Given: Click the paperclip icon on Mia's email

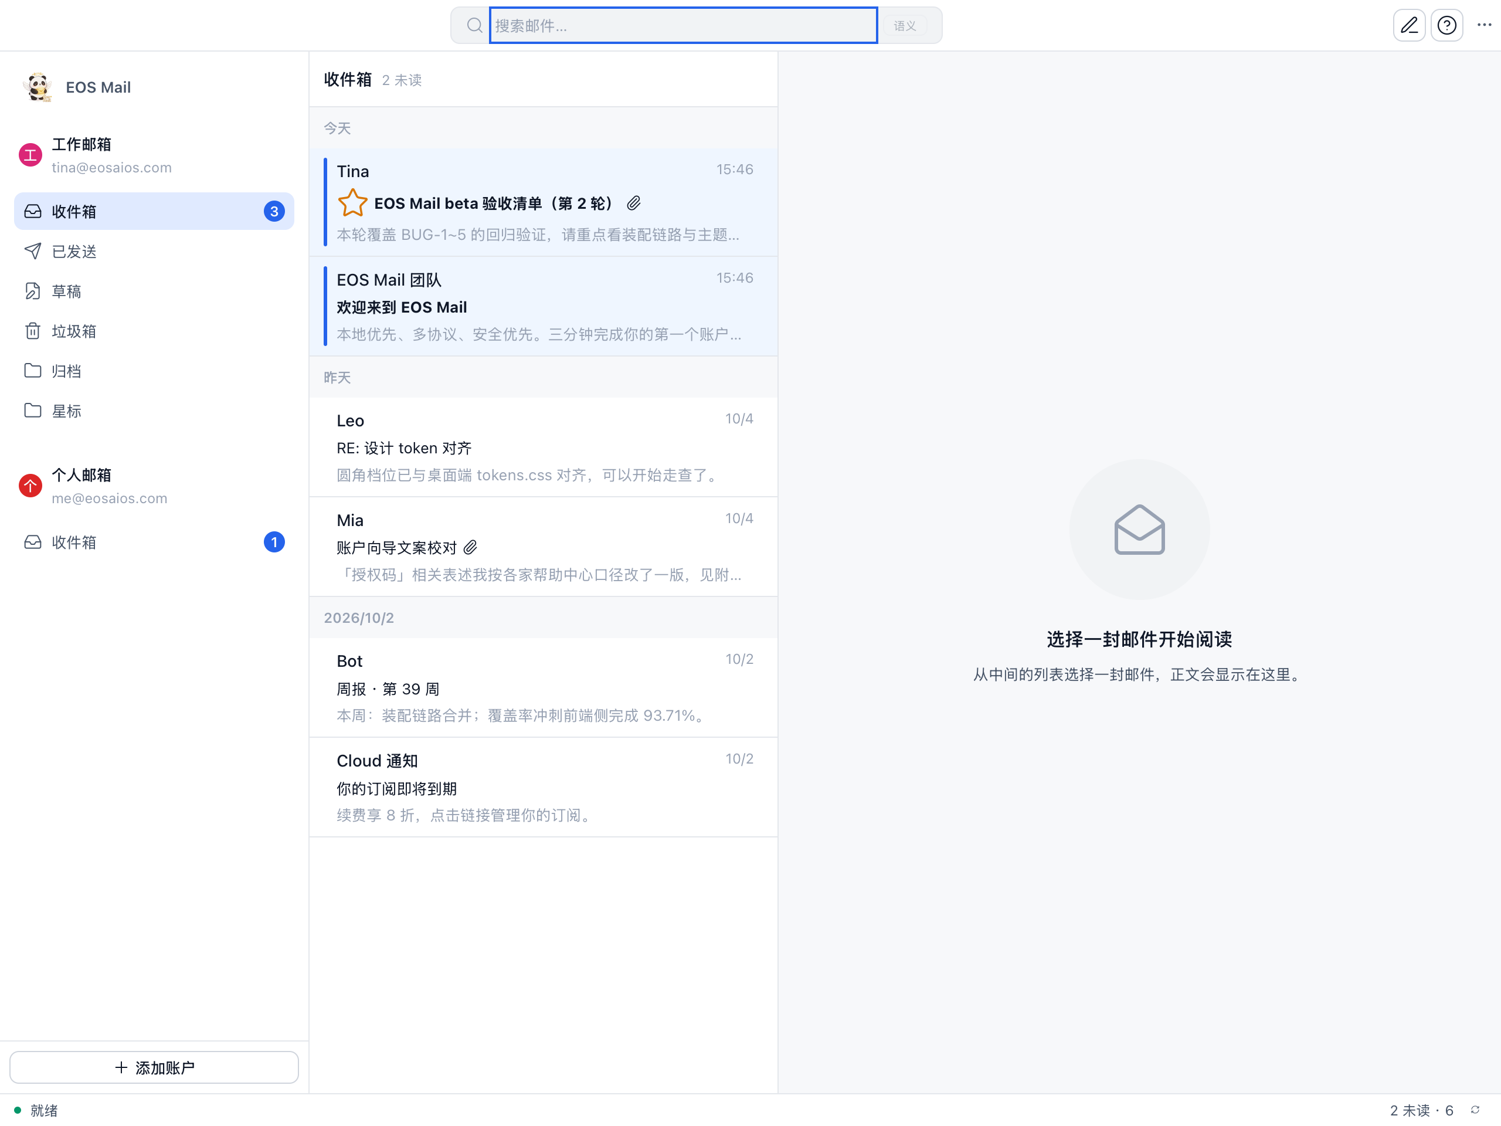Looking at the screenshot, I should 470,548.
